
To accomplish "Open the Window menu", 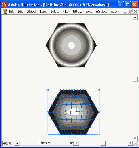I will click(101, 11).
